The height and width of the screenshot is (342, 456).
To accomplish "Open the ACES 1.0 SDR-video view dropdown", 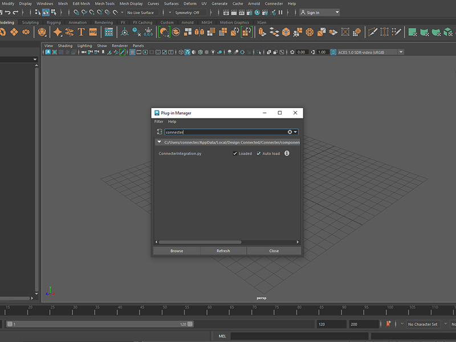I will tap(401, 52).
